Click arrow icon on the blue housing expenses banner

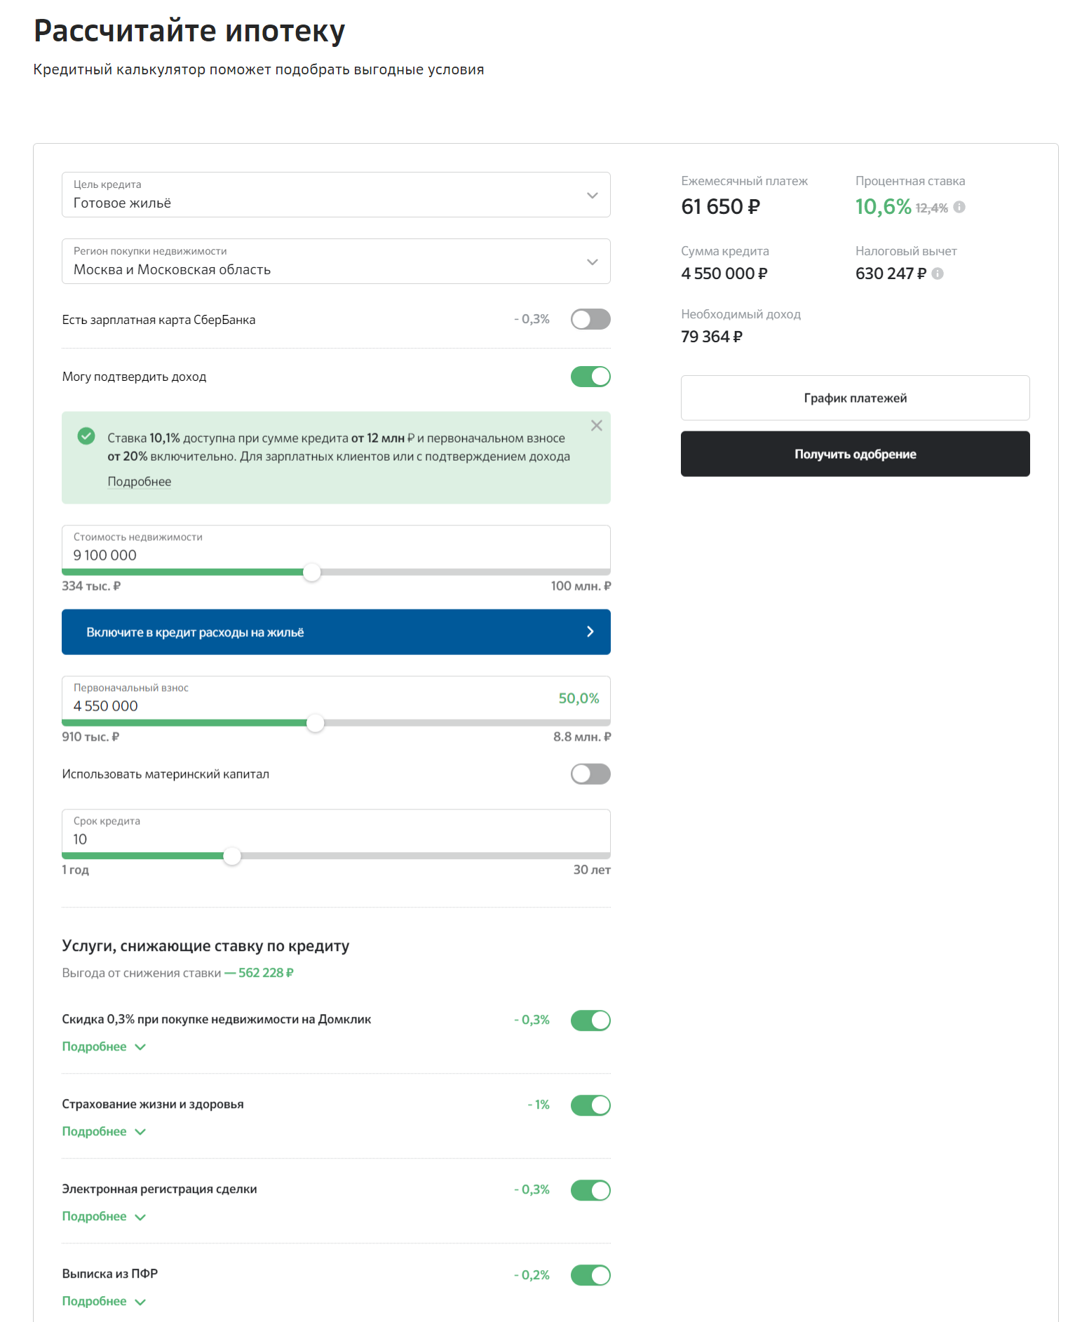(590, 632)
